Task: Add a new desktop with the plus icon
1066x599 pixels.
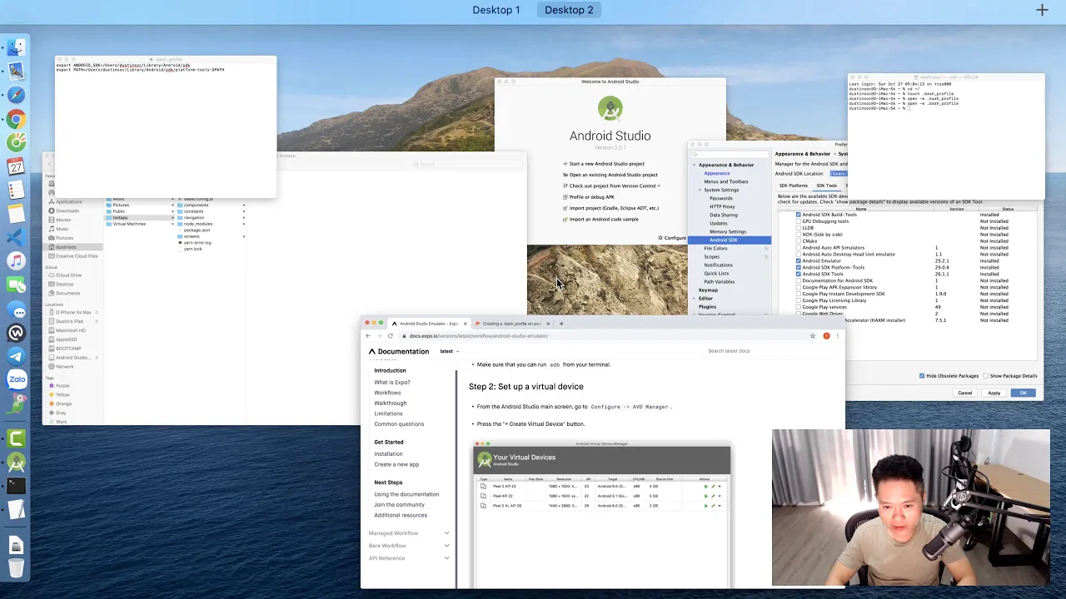Action: (x=1042, y=10)
